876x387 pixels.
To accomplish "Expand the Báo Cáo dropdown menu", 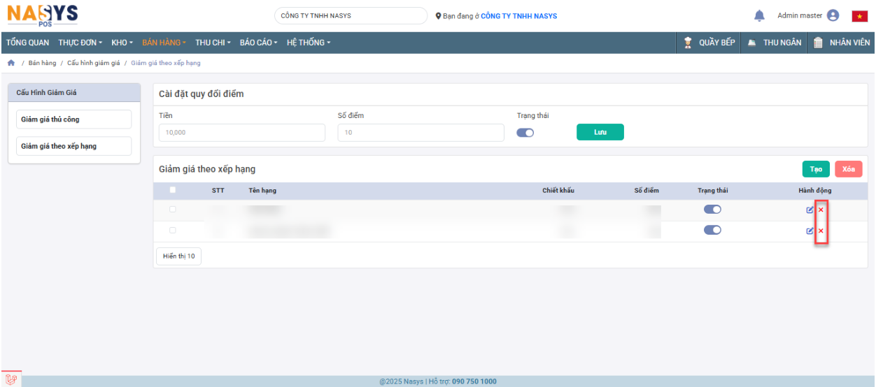I will click(x=258, y=43).
